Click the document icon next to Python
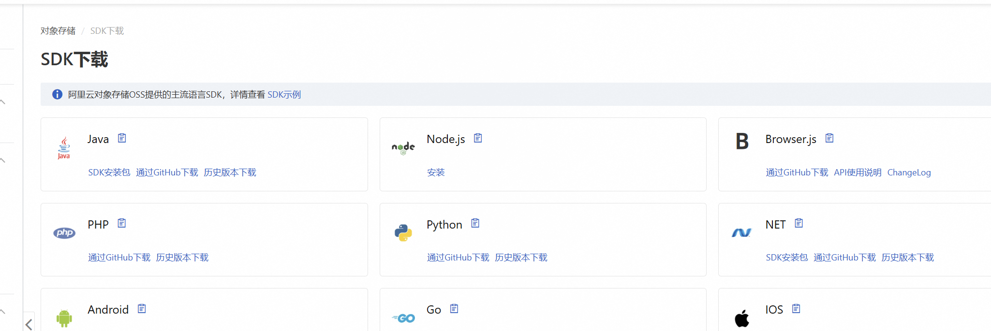Viewport: 991px width, 331px height. pyautogui.click(x=475, y=223)
